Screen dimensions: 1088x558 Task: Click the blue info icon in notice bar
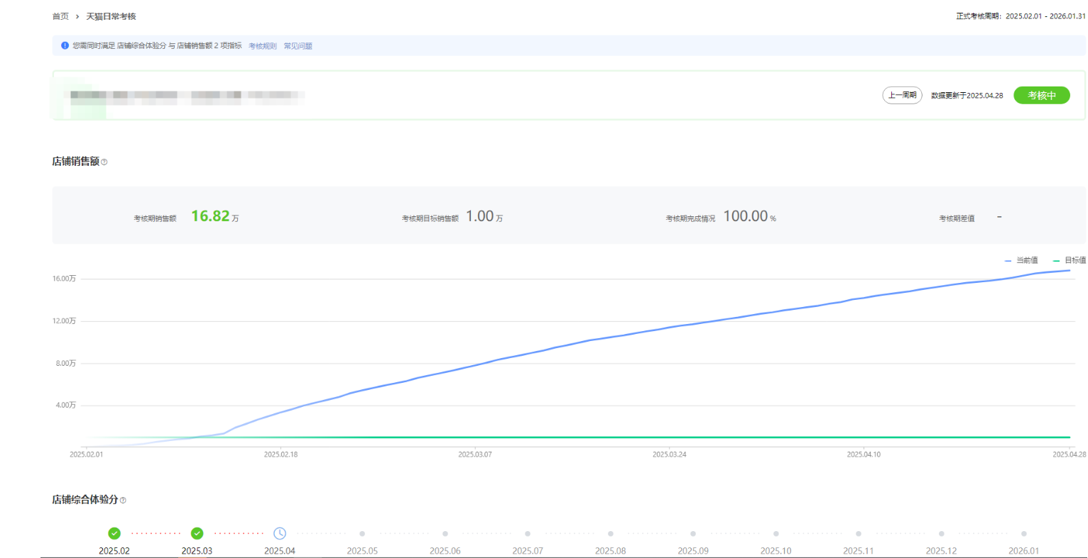pyautogui.click(x=65, y=45)
